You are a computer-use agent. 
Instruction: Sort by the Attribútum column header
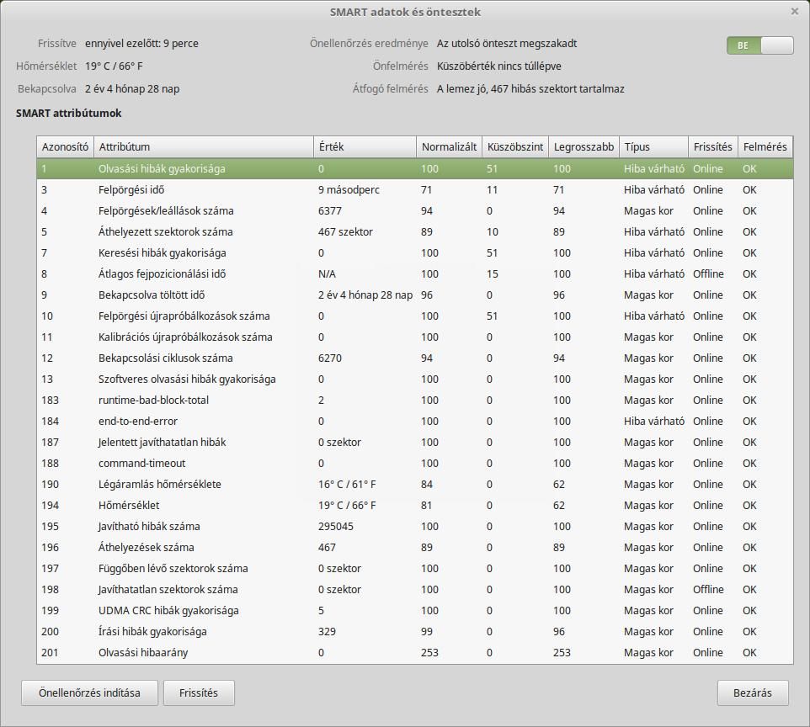tap(204, 146)
